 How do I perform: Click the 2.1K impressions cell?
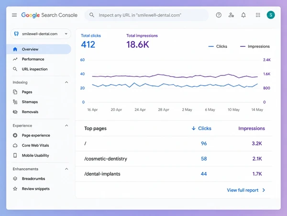(x=257, y=159)
